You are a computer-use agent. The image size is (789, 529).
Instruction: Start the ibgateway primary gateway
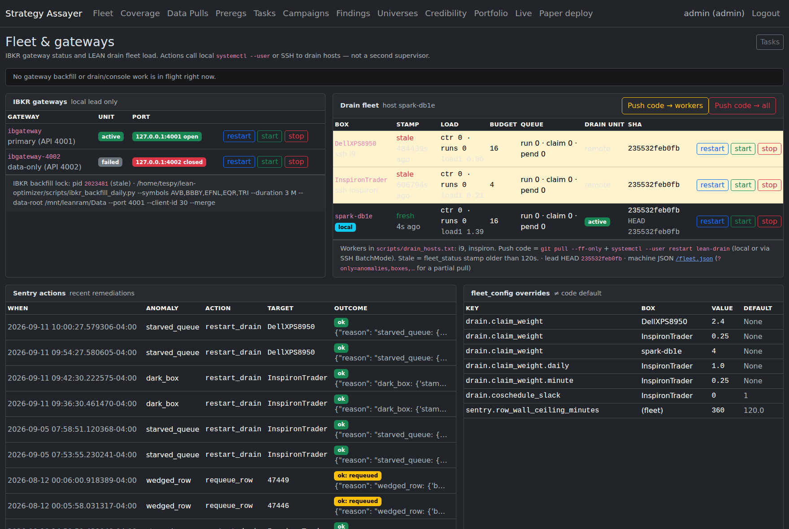point(270,136)
